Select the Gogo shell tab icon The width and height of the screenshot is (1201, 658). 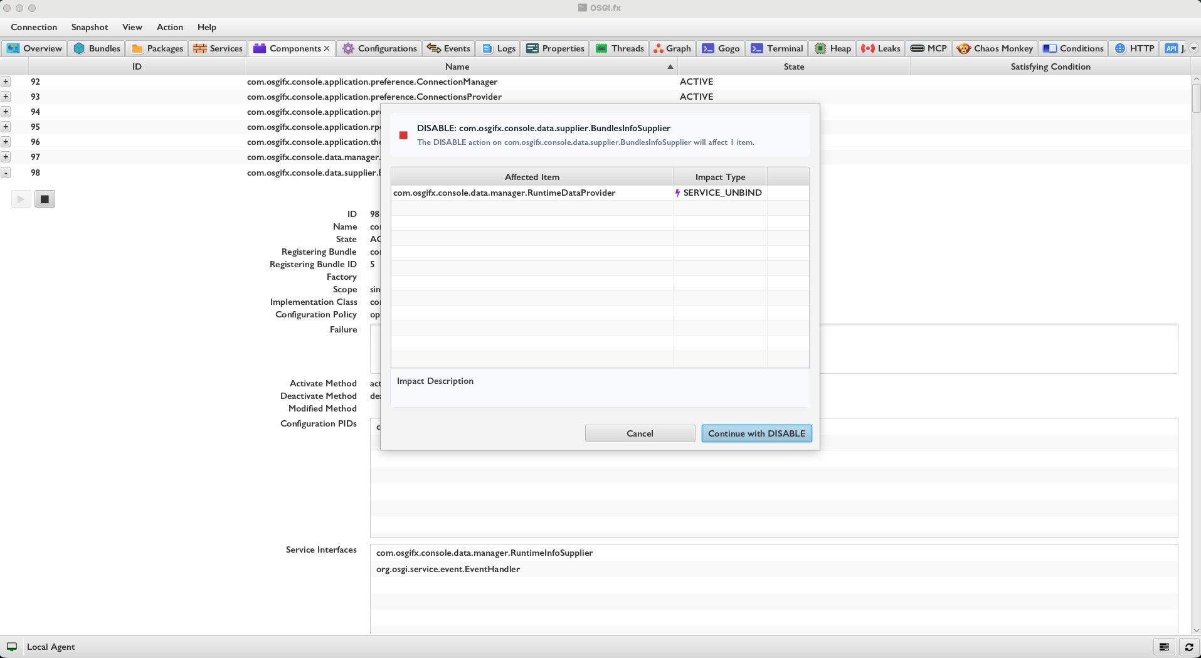708,48
